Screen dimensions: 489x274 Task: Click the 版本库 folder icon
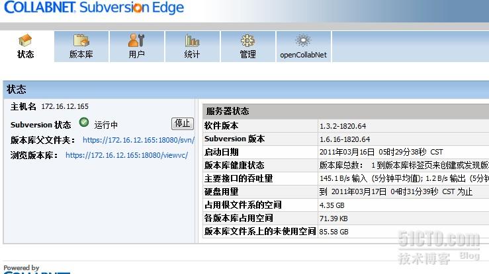pyautogui.click(x=81, y=40)
